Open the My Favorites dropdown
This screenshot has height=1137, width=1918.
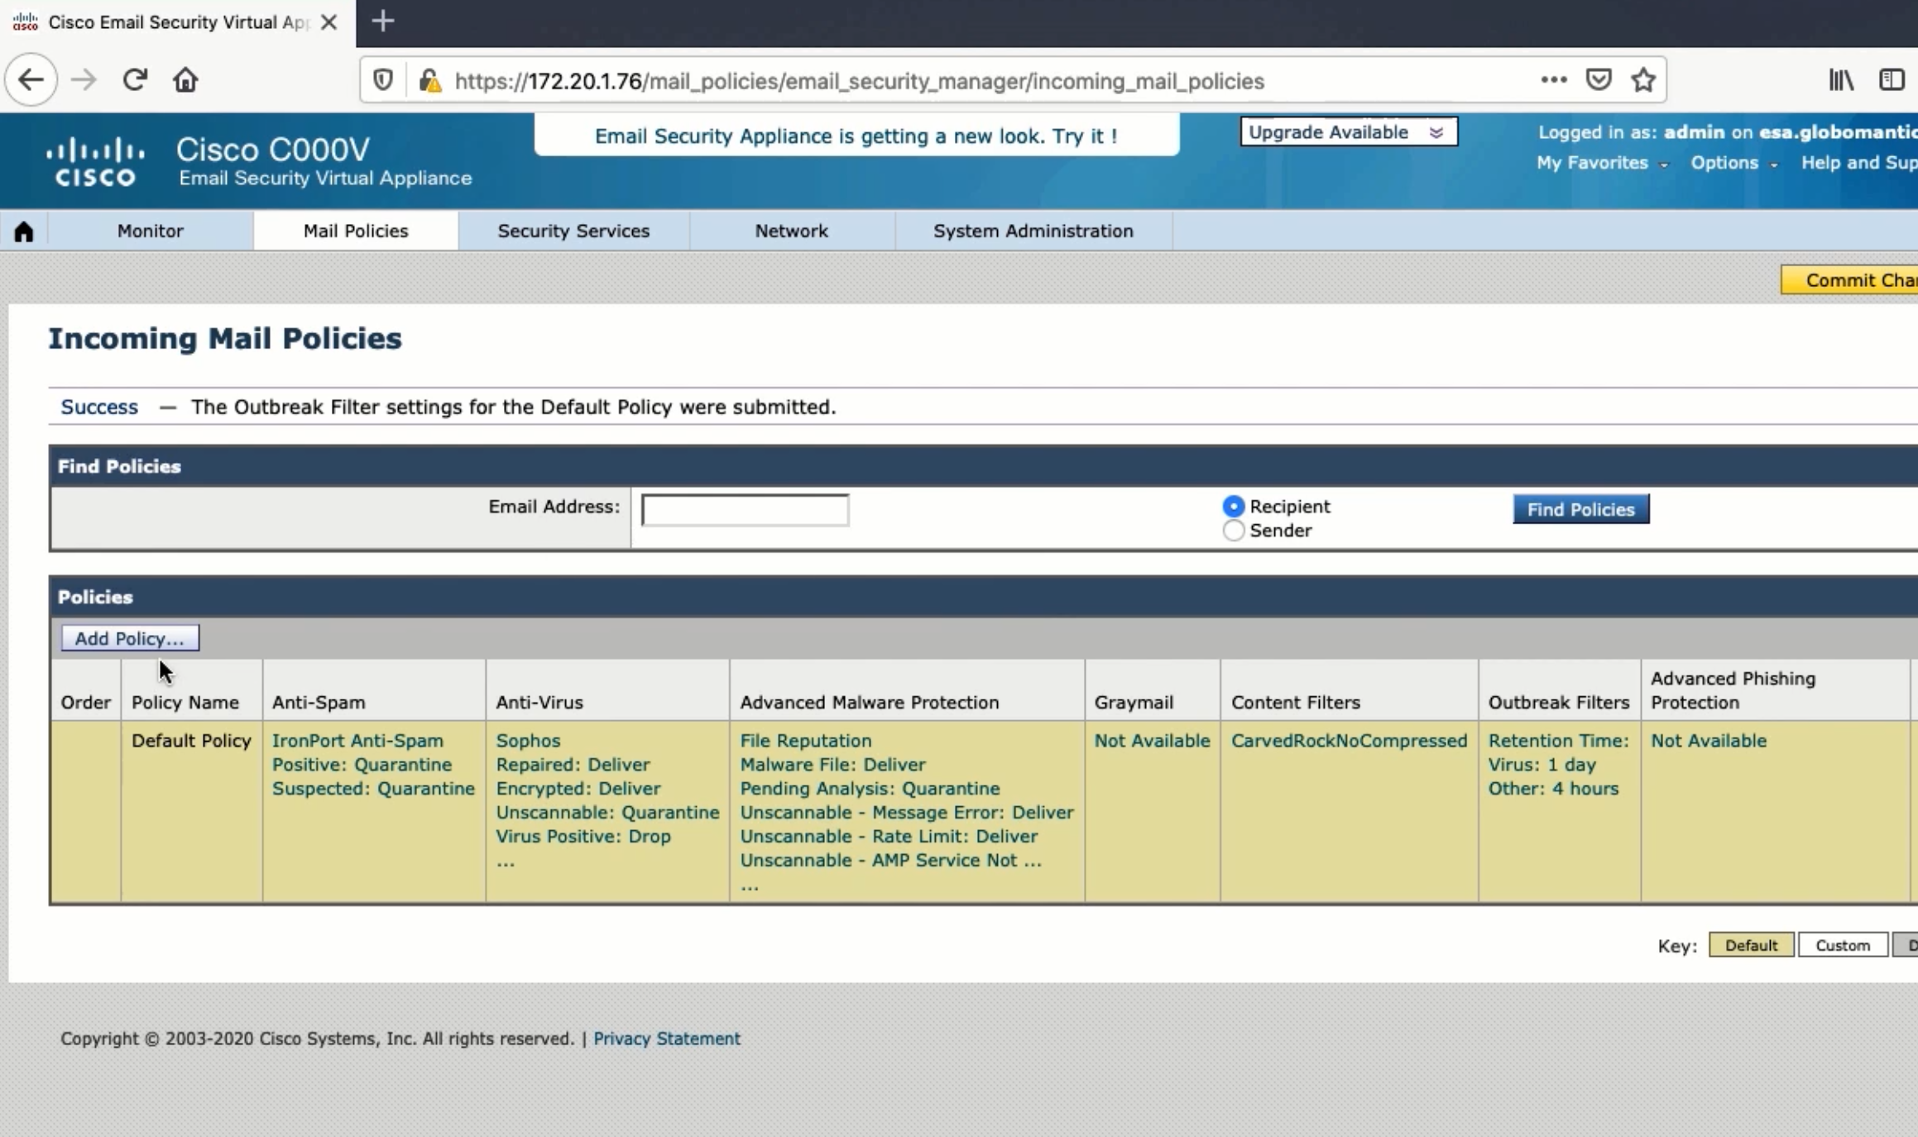coord(1602,163)
